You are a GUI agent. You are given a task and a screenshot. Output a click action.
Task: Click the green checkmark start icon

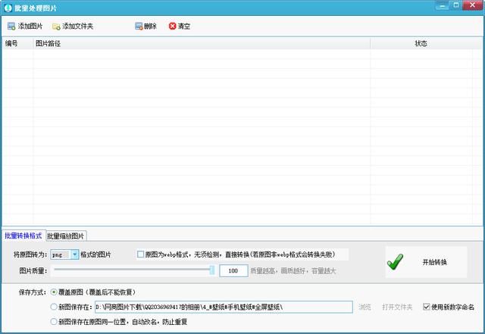coord(395,262)
